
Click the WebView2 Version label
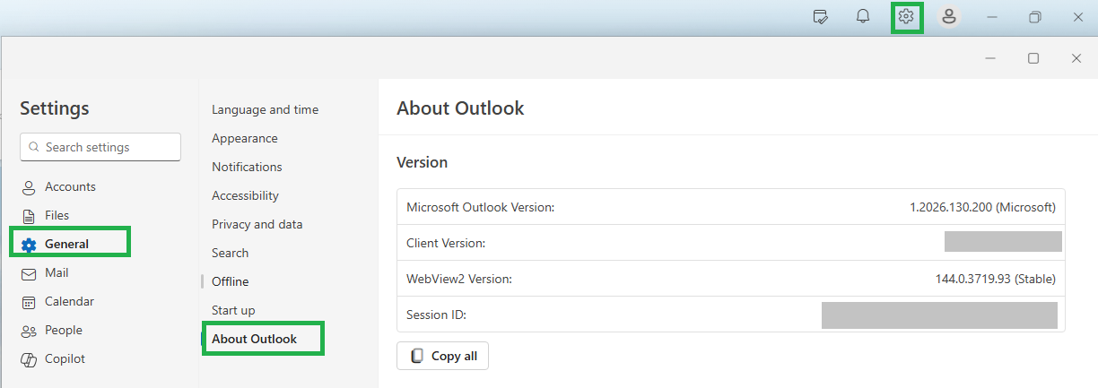[x=458, y=279]
